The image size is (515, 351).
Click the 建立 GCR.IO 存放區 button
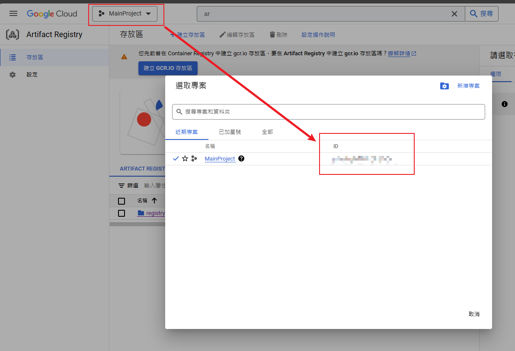(168, 68)
